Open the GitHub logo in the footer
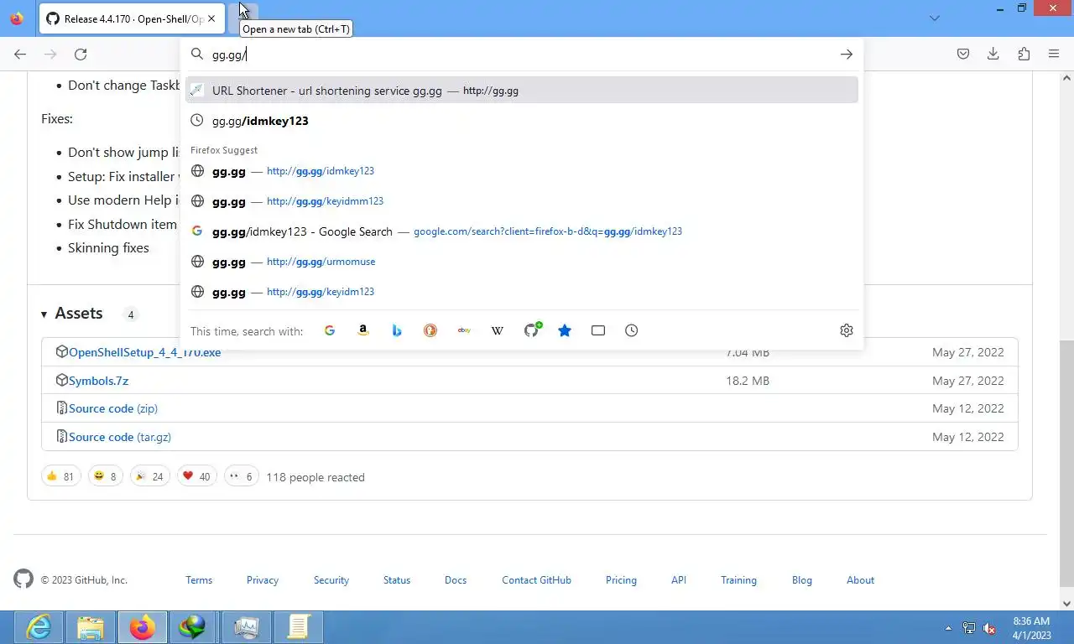The width and height of the screenshot is (1074, 644). coord(23,579)
